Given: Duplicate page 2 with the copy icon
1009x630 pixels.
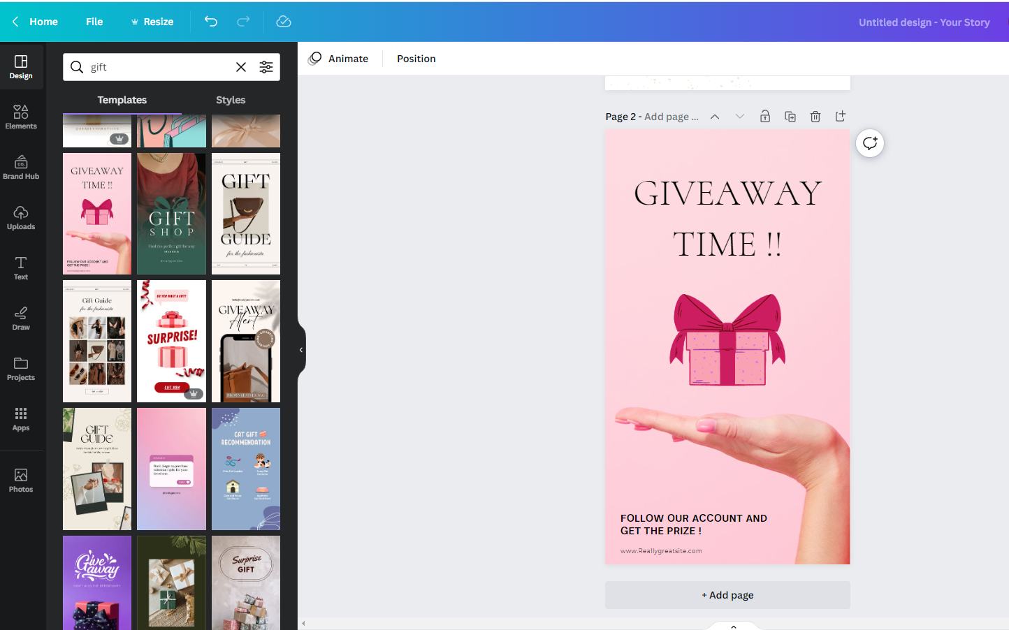Looking at the screenshot, I should pyautogui.click(x=790, y=117).
